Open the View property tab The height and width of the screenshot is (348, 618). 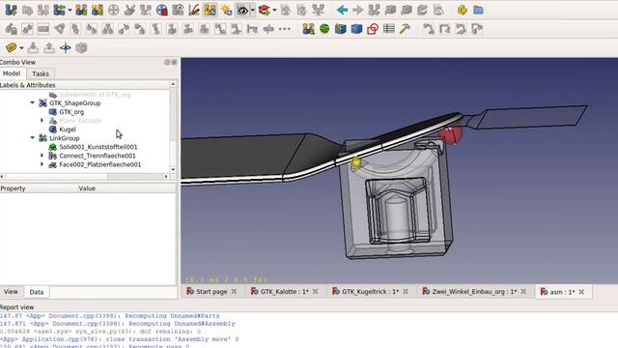click(11, 292)
